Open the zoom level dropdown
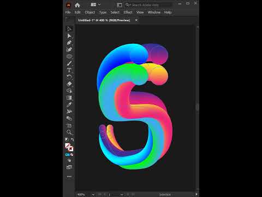Image resolution: width=262 pixels, height=197 pixels. click(x=93, y=195)
